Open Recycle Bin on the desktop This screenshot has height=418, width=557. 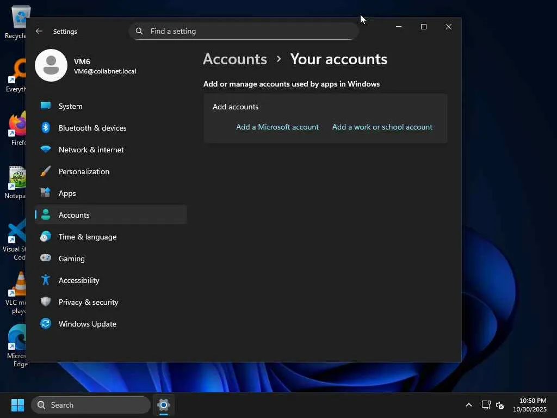pyautogui.click(x=16, y=22)
